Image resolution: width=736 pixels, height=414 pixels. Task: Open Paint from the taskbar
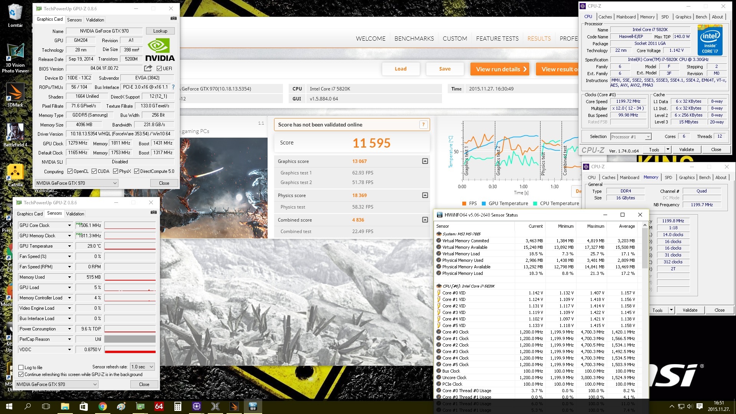click(121, 406)
